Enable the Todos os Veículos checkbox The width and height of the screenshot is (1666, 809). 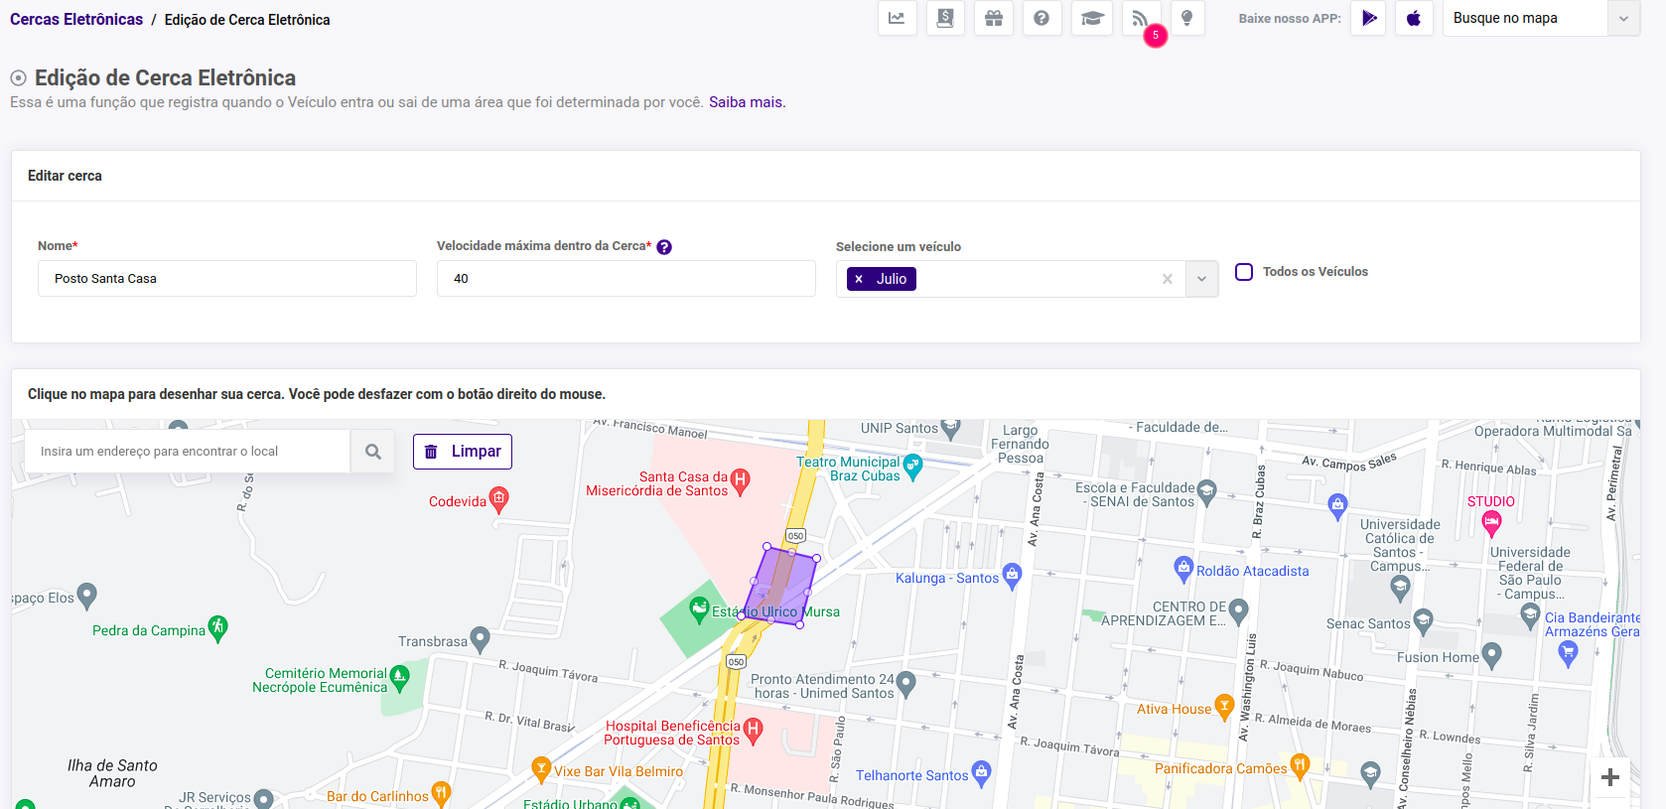click(1244, 272)
